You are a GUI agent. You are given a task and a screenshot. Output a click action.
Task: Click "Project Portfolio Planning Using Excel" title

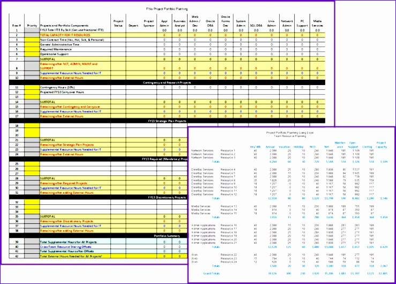(x=290, y=133)
